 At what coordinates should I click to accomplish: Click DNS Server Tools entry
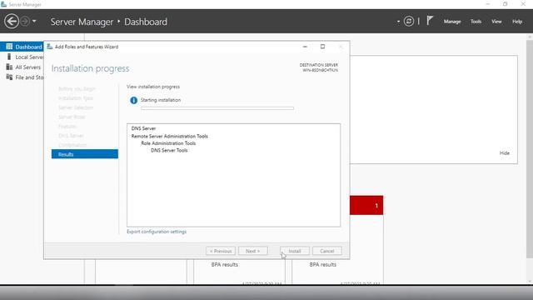169,150
